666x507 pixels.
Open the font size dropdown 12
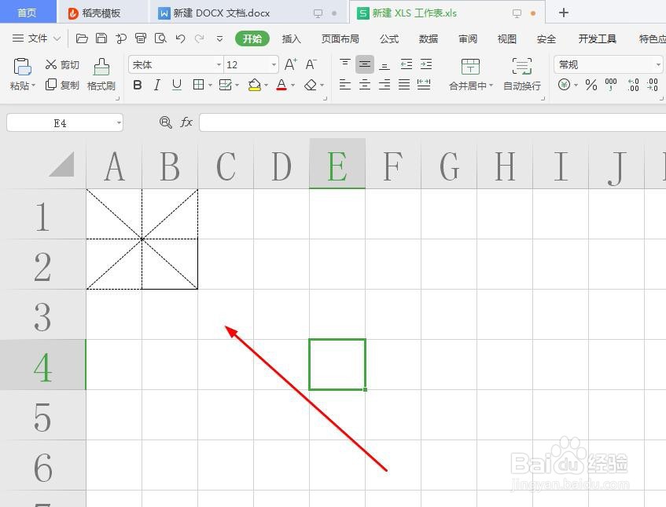pos(274,65)
